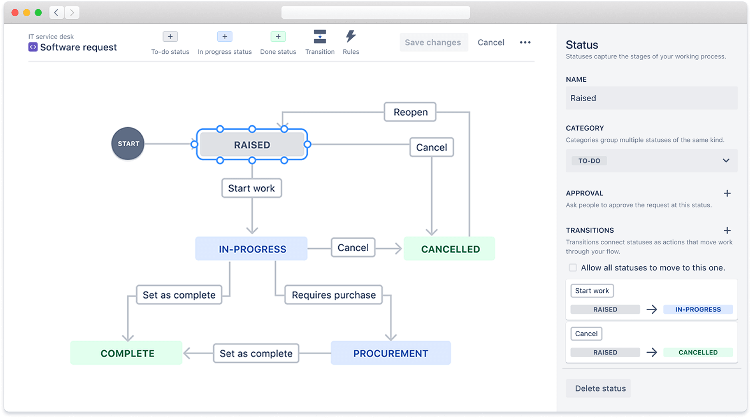Click the back navigation arrow
This screenshot has width=751, height=418.
coord(56,12)
